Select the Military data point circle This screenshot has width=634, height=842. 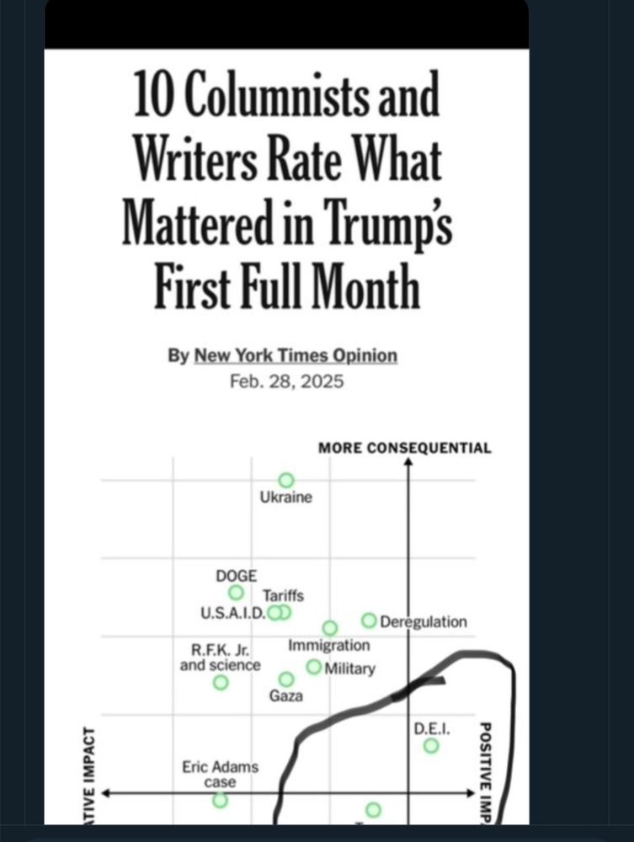click(x=313, y=667)
